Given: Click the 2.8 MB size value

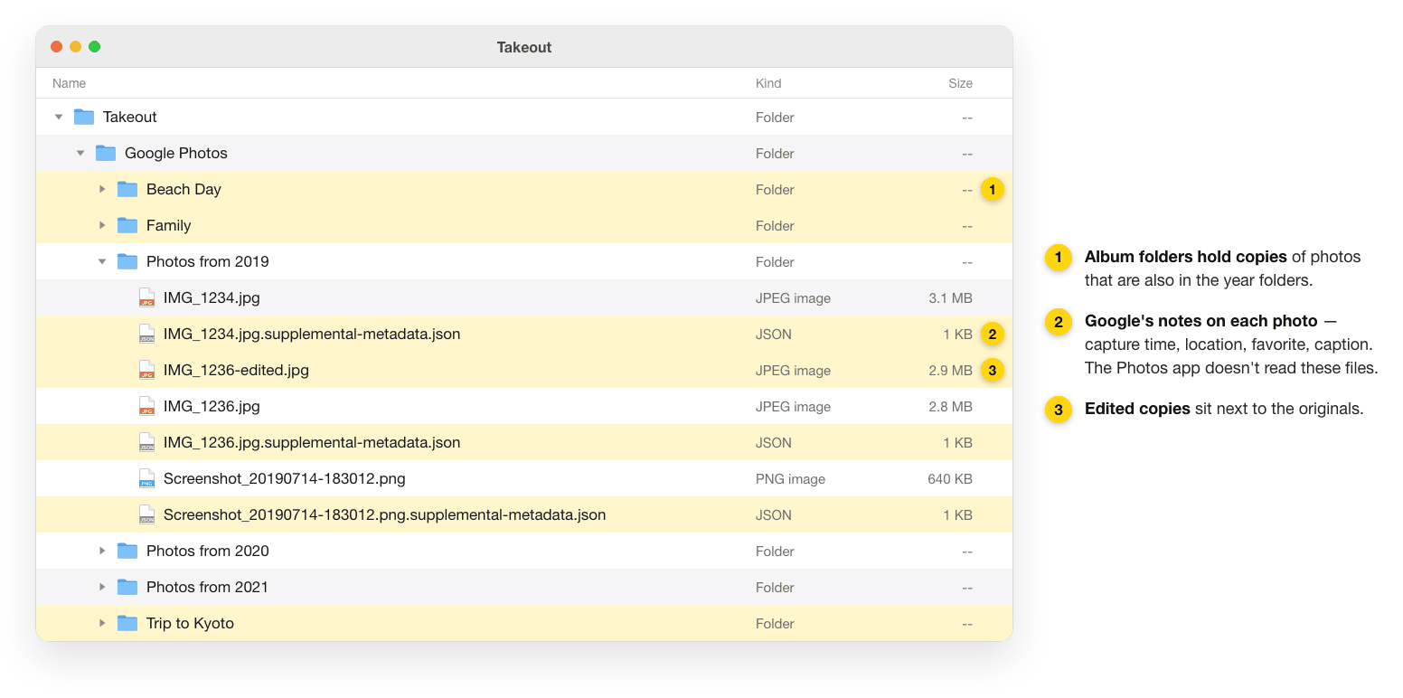Looking at the screenshot, I should pos(950,406).
